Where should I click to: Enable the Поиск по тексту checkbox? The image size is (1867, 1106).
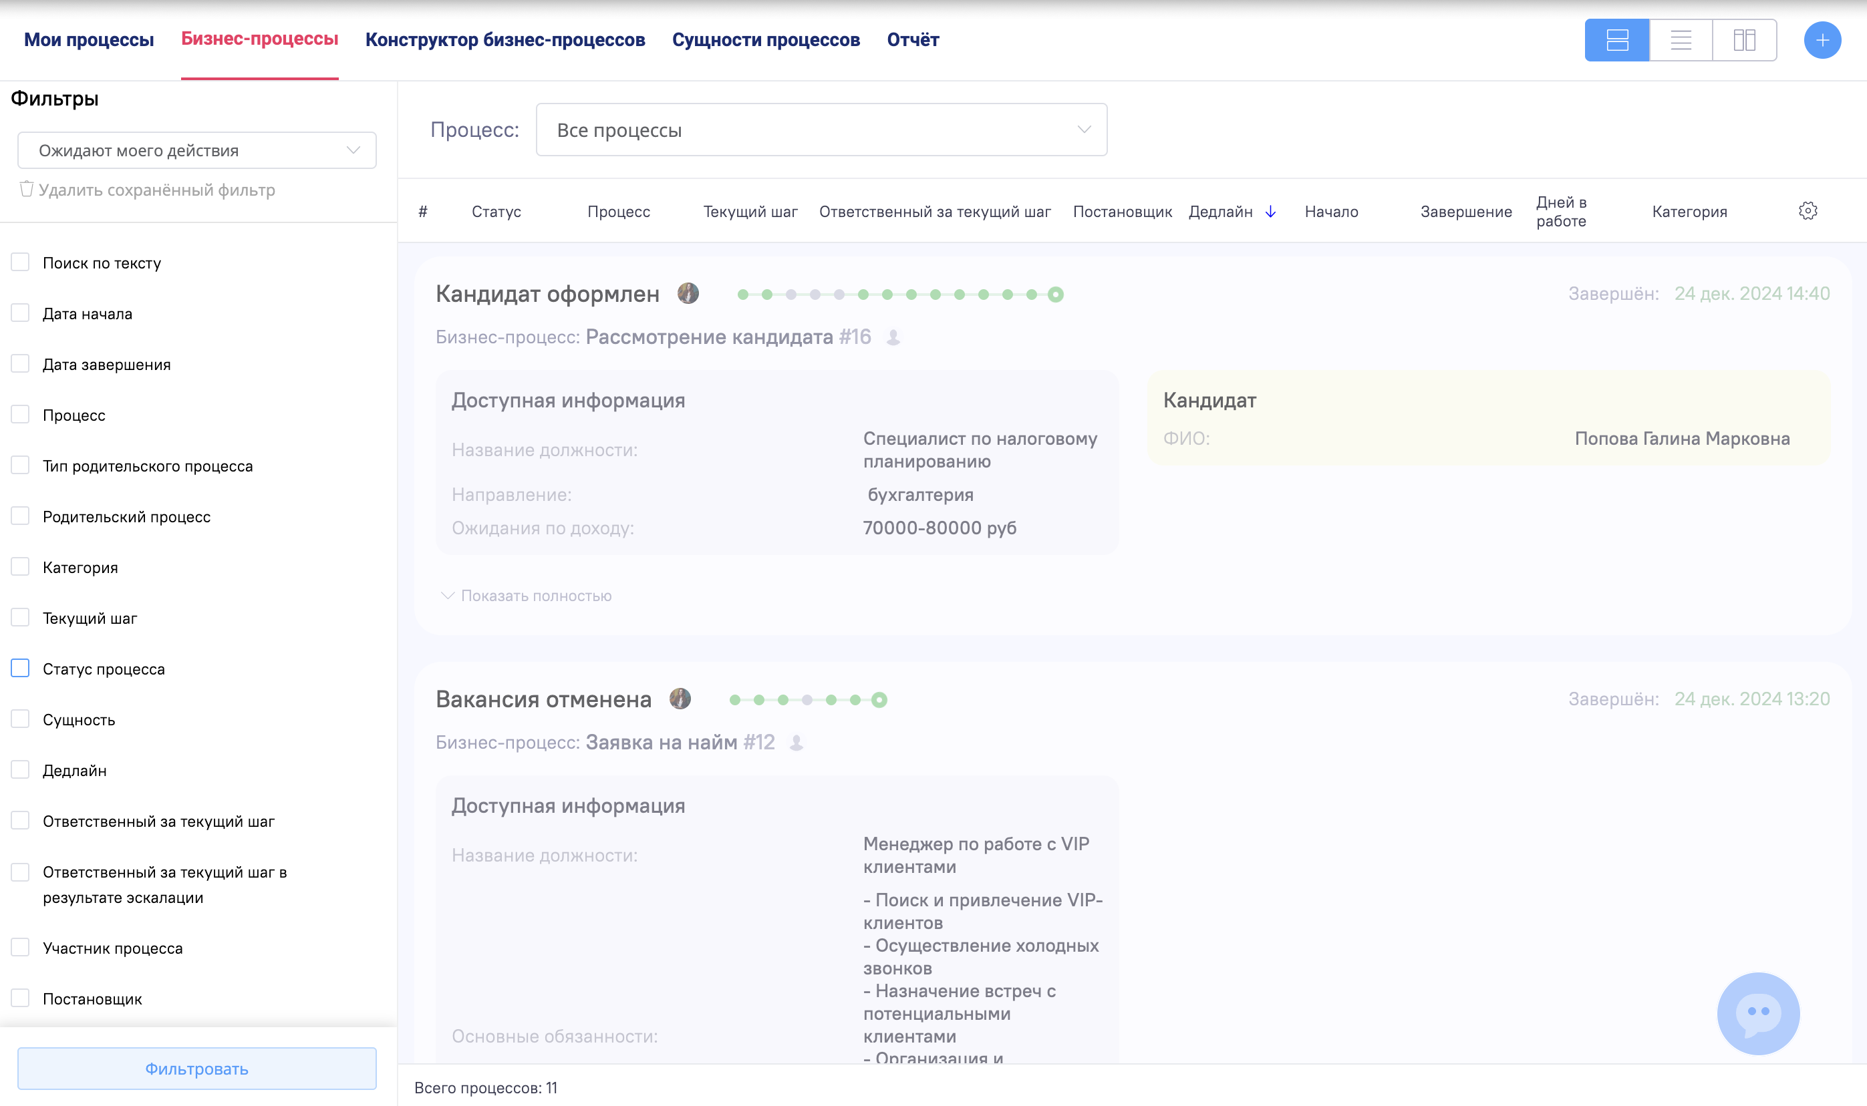pos(19,262)
